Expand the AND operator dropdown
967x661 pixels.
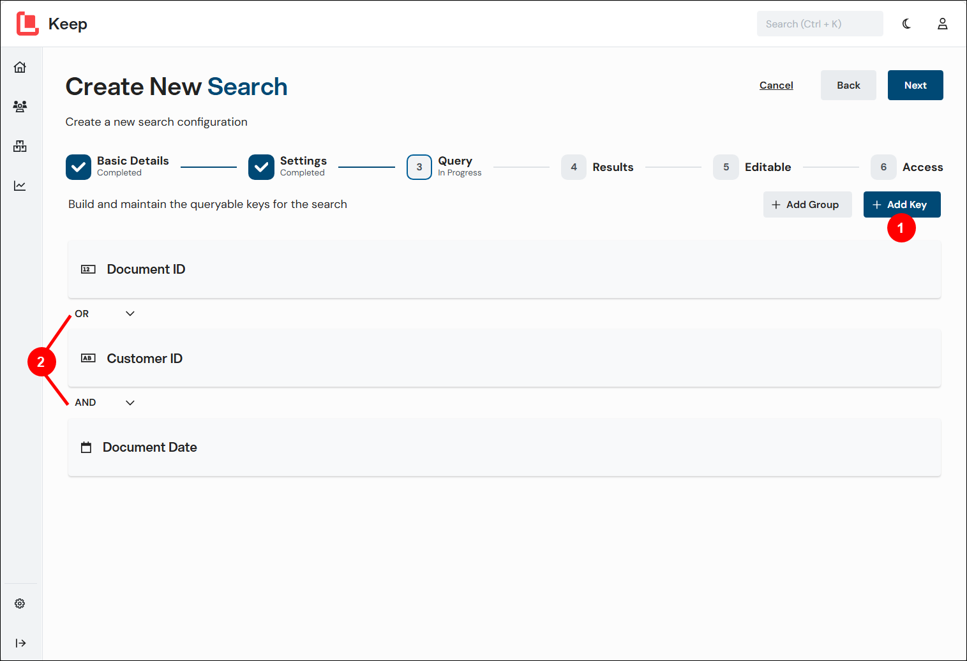coord(130,403)
